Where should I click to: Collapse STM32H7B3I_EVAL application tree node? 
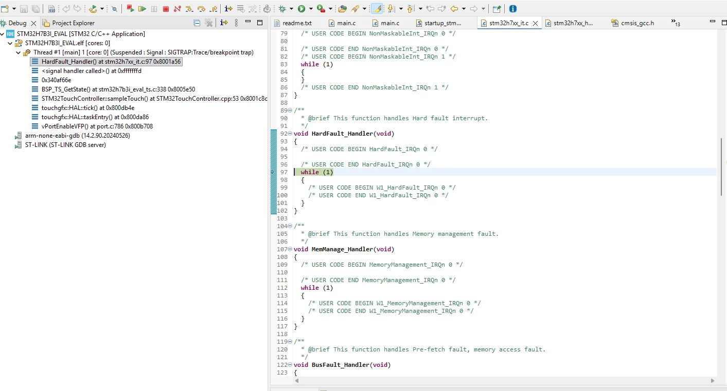coord(3,34)
